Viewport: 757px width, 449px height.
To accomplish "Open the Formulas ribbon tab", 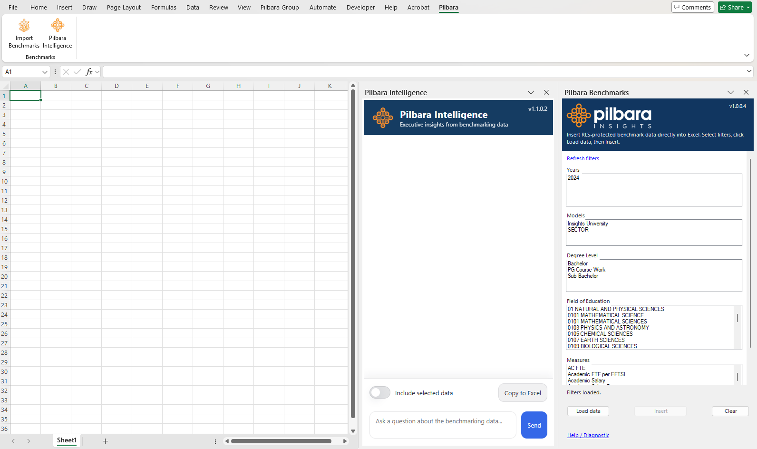I will click(164, 7).
